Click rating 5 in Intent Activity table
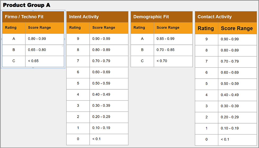The height and width of the screenshot is (148, 259). pyautogui.click(x=78, y=84)
